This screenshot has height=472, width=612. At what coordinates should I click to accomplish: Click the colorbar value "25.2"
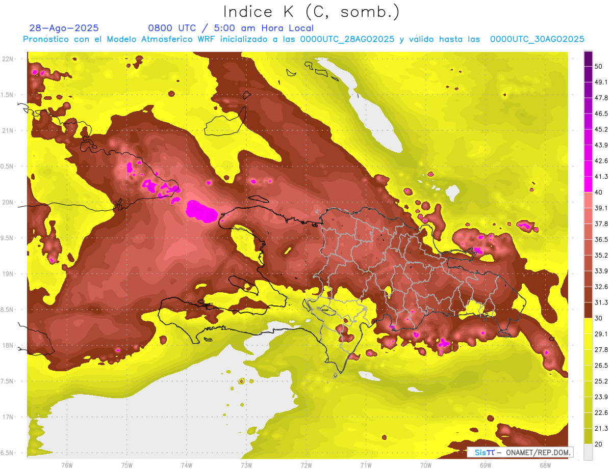click(601, 381)
